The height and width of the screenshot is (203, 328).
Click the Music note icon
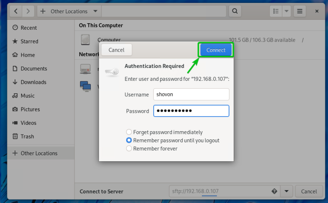point(15,95)
